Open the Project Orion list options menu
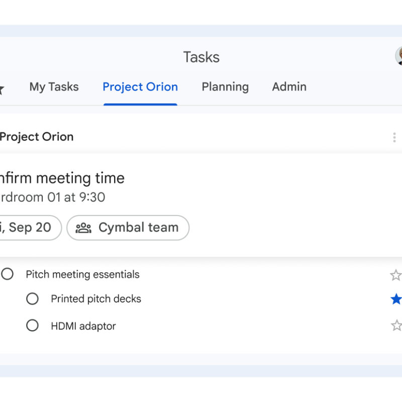402x402 pixels. pyautogui.click(x=394, y=137)
